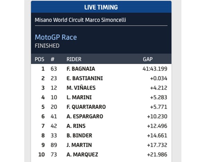Select the E. BASTIANINI rider row
Screen dimensions: 206x162
(101, 78)
